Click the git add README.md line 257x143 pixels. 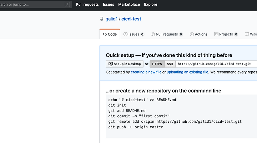tap(127, 111)
